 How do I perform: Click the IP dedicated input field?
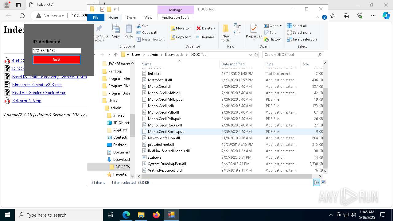point(57,51)
